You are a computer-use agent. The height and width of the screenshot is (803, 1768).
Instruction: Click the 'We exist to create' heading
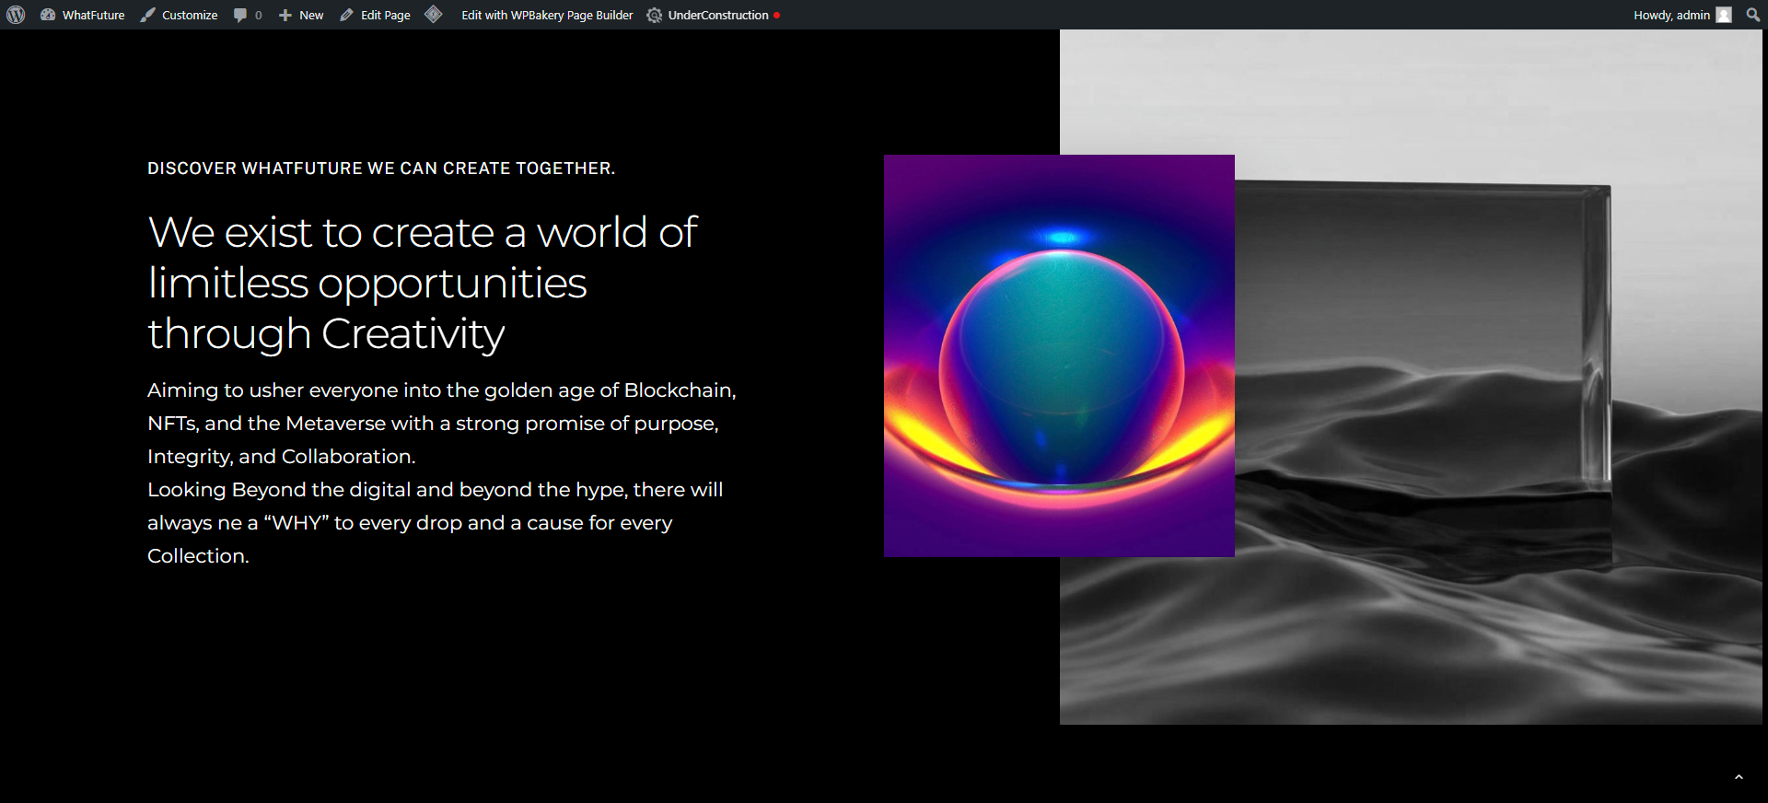pyautogui.click(x=423, y=283)
